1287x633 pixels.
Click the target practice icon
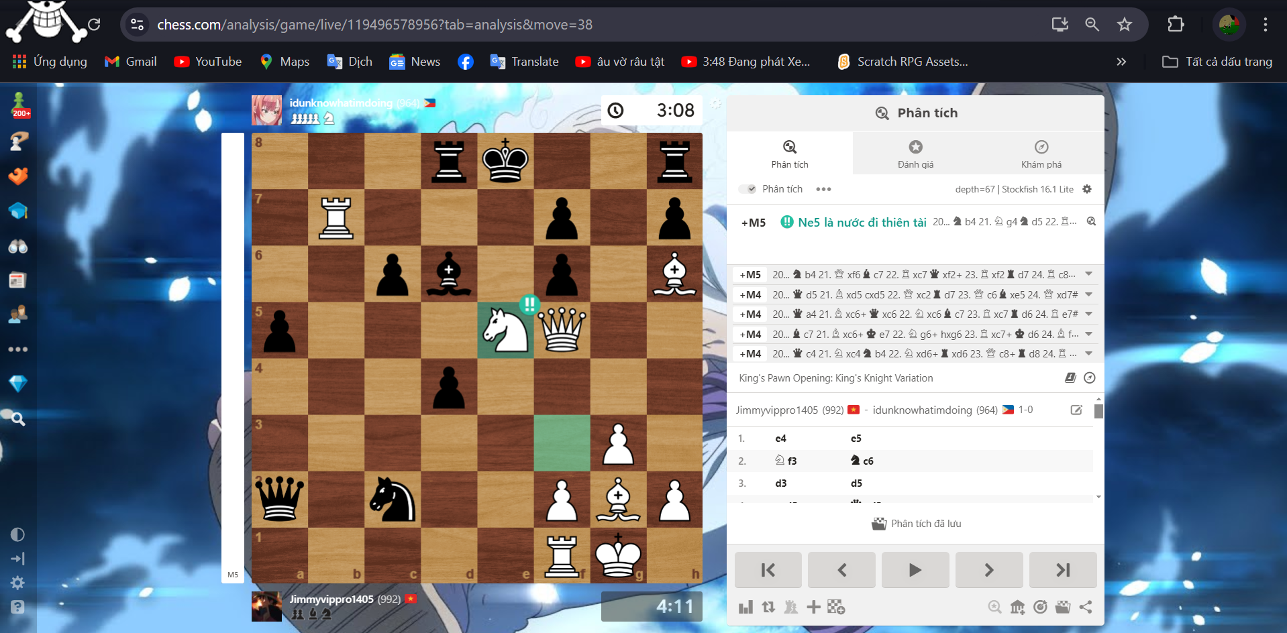pos(1040,608)
